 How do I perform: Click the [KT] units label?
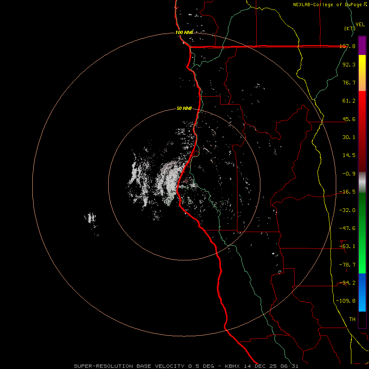tap(350, 28)
